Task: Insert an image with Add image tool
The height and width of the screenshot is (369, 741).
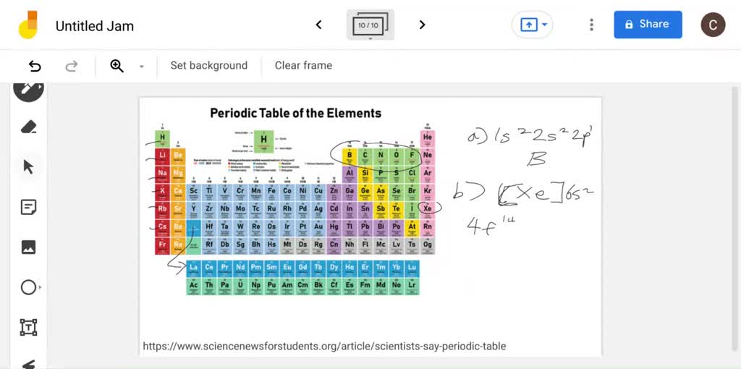Action: click(28, 247)
